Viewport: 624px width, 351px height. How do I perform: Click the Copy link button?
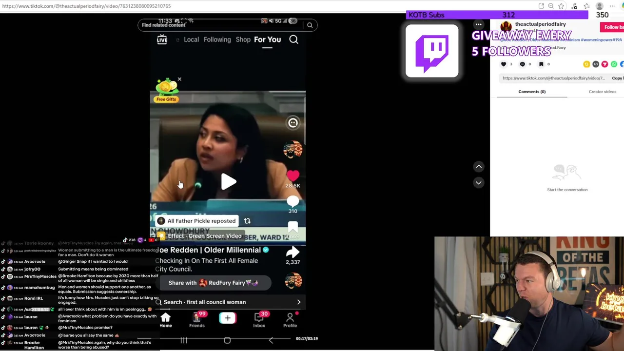tap(618, 78)
